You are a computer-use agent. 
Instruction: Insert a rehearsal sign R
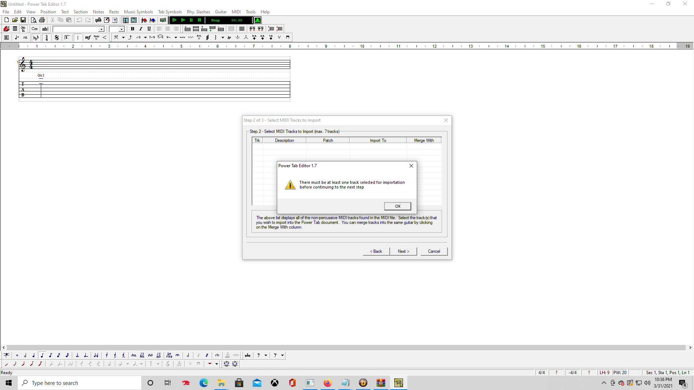7,38
